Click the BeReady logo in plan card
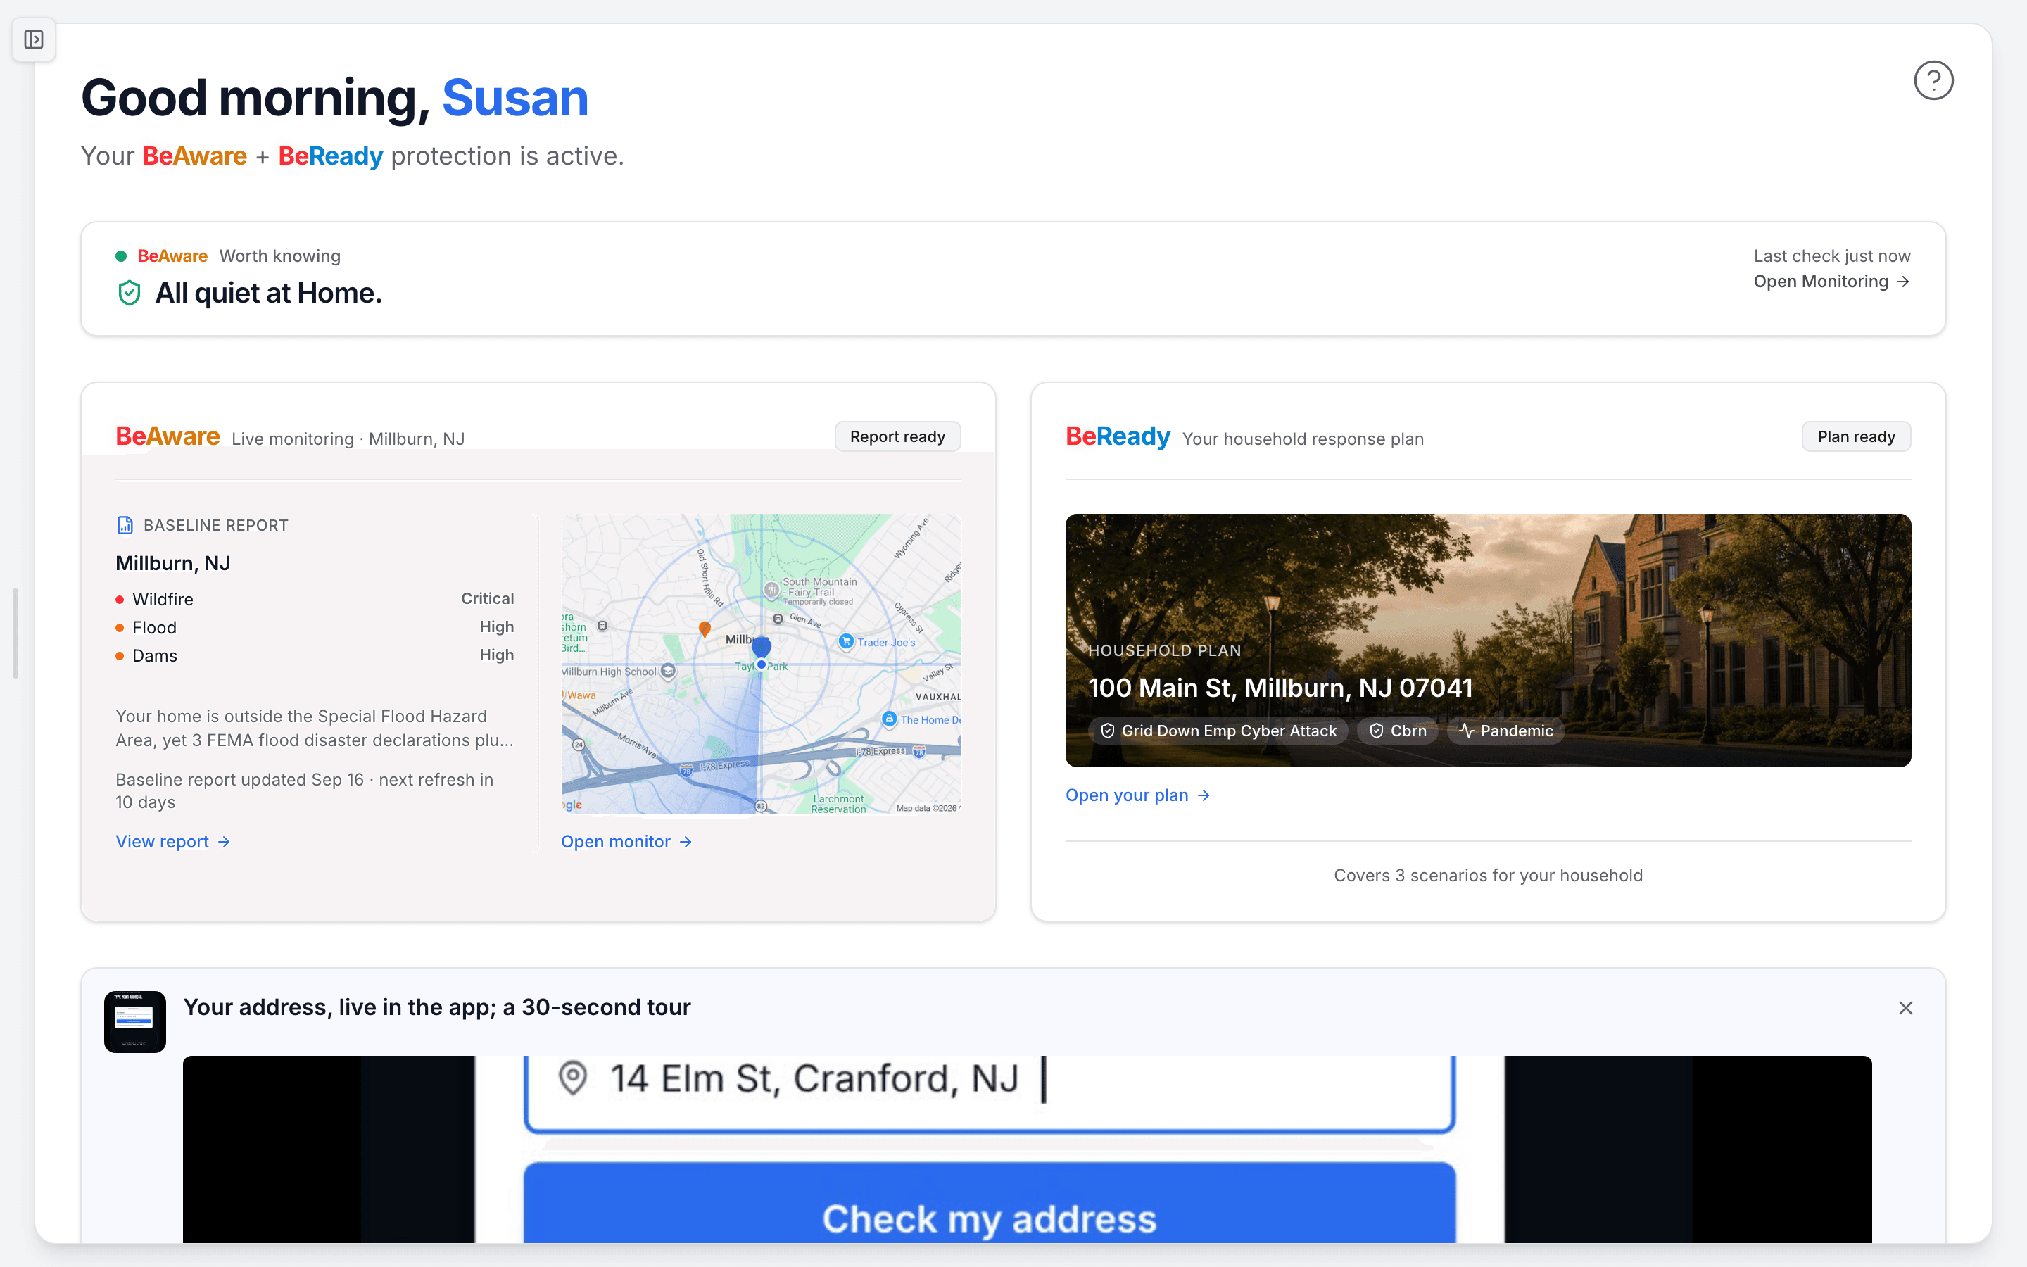The height and width of the screenshot is (1267, 2027). point(1118,436)
